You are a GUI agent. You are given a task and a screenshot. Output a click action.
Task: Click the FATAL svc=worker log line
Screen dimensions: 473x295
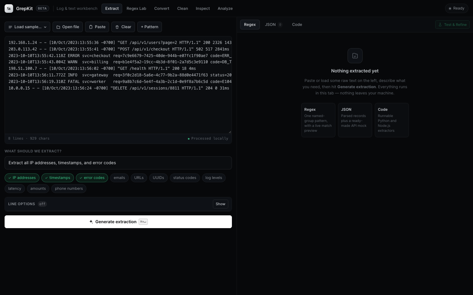pos(120,82)
